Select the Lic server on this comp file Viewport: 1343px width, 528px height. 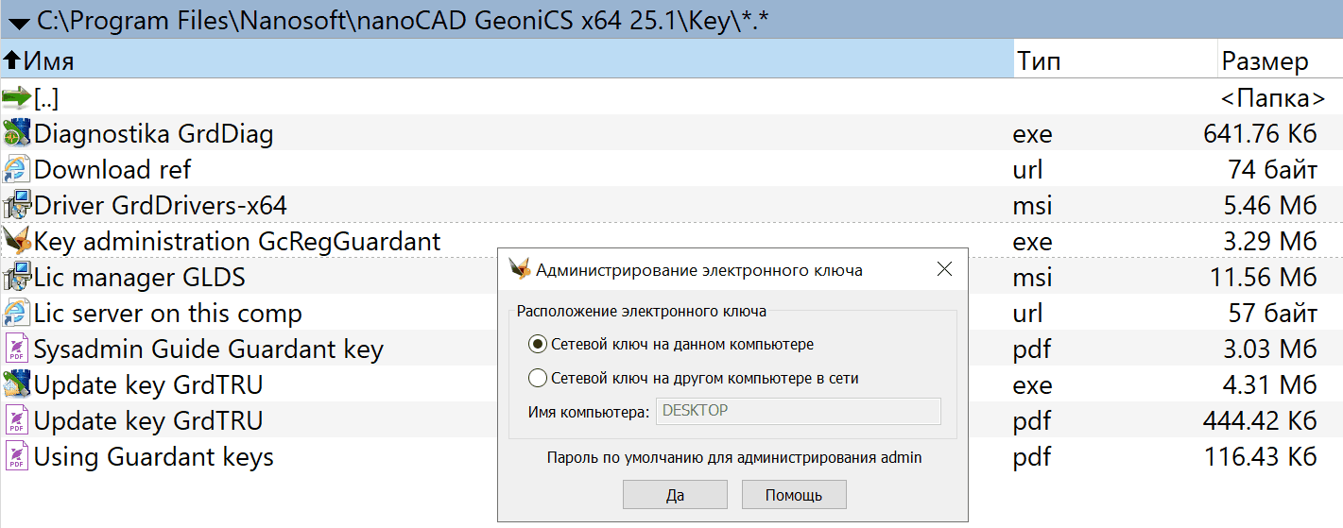(x=167, y=313)
